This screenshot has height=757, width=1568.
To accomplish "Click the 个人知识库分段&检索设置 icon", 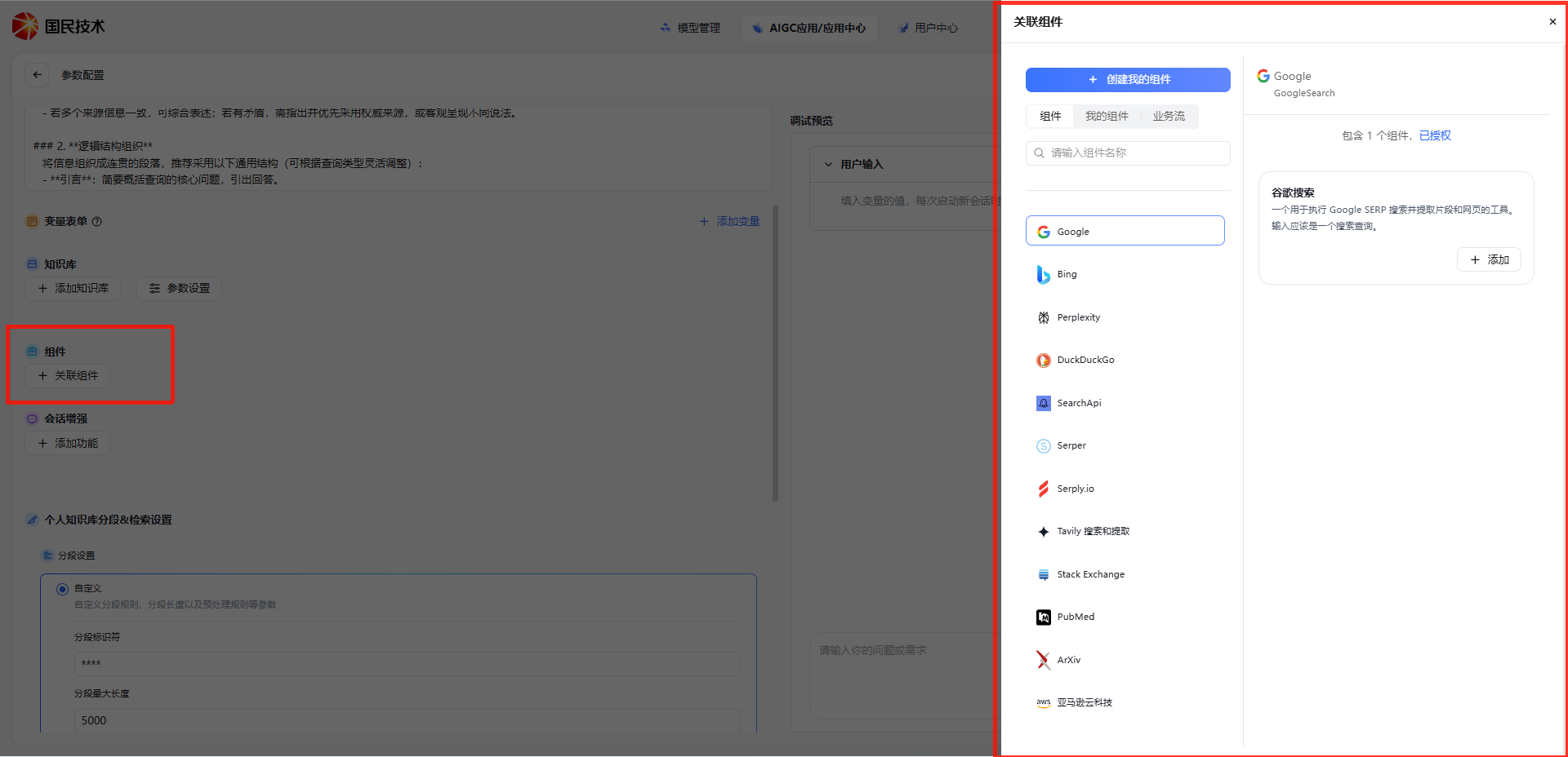I will coord(32,520).
